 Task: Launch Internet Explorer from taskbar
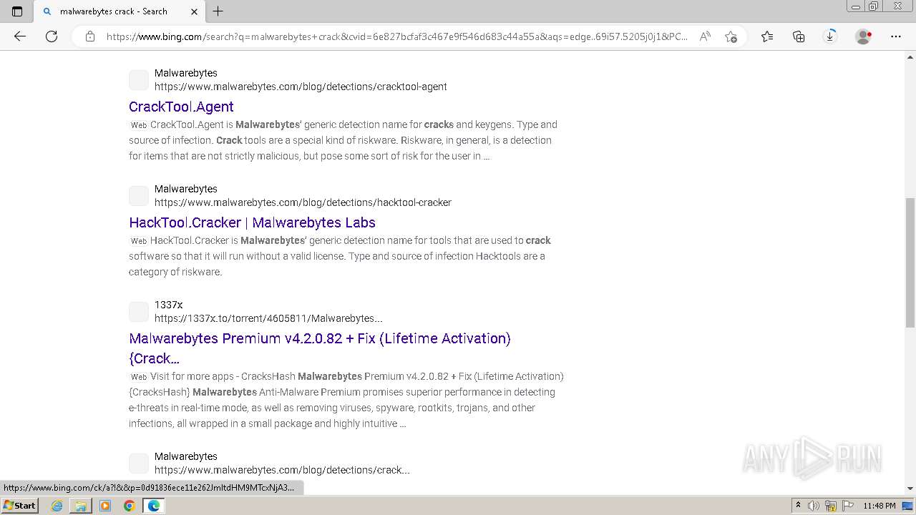click(57, 506)
